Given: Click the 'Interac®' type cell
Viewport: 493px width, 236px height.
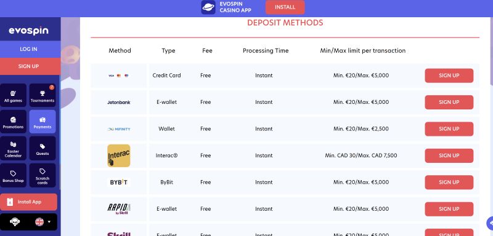Looking at the screenshot, I should coord(166,155).
